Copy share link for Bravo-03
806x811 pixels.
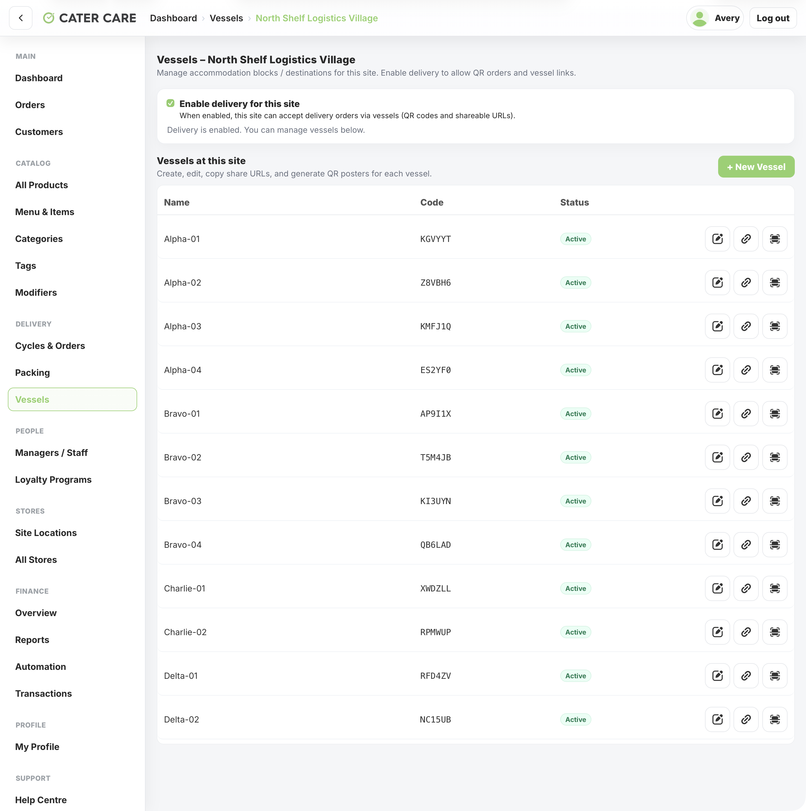coord(746,501)
